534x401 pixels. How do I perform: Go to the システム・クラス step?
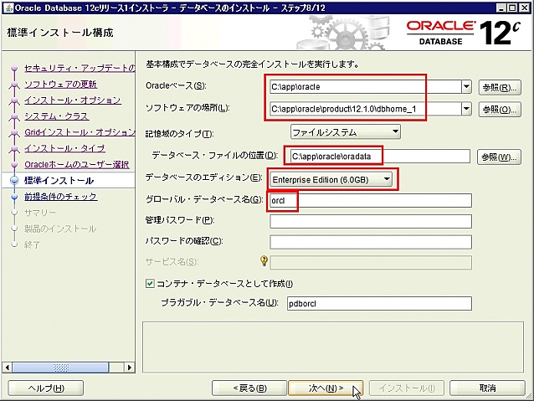pyautogui.click(x=57, y=116)
